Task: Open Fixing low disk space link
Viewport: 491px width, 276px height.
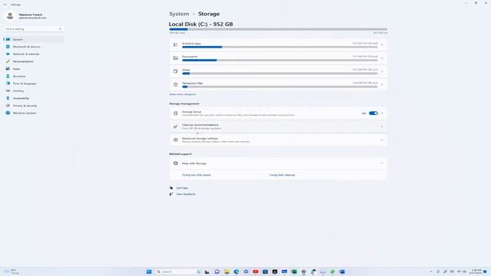Action: click(x=196, y=175)
